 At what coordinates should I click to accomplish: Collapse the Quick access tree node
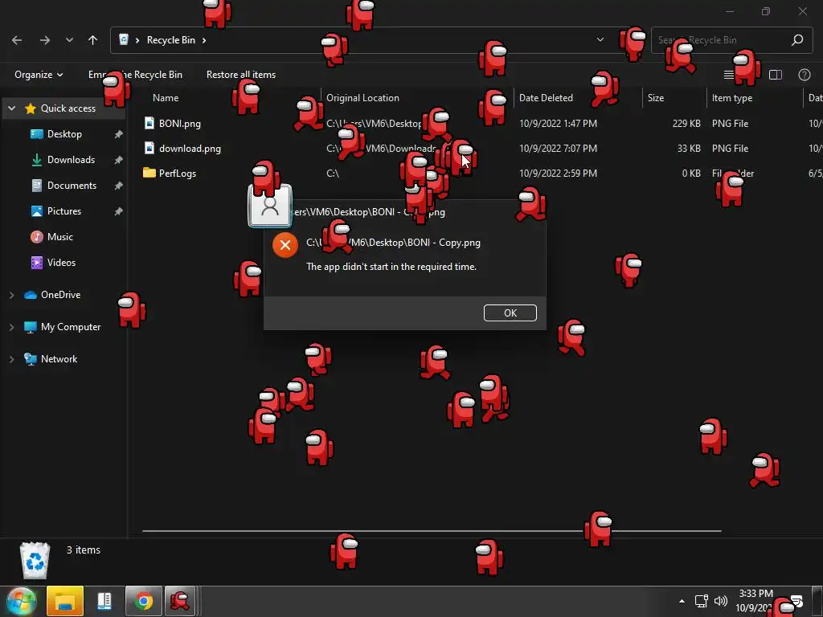coord(11,108)
